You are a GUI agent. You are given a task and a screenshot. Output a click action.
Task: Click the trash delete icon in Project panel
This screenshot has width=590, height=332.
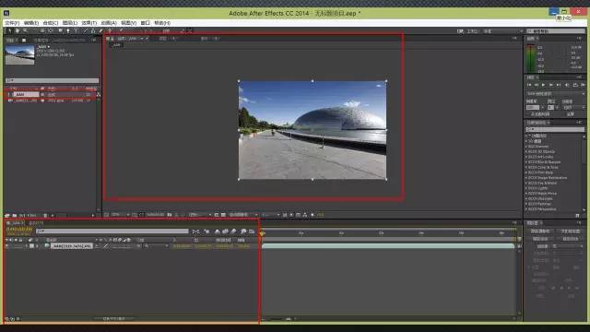[45, 216]
